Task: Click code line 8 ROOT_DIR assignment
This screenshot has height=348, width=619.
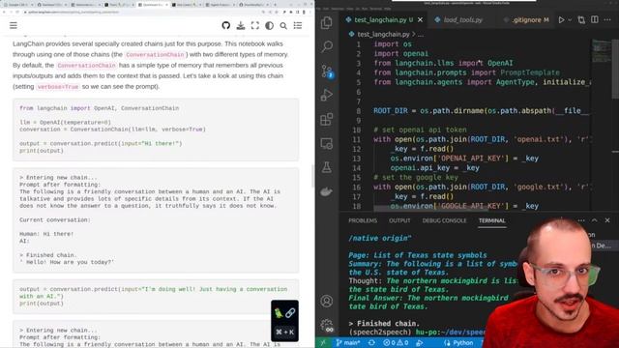Action: (481, 111)
